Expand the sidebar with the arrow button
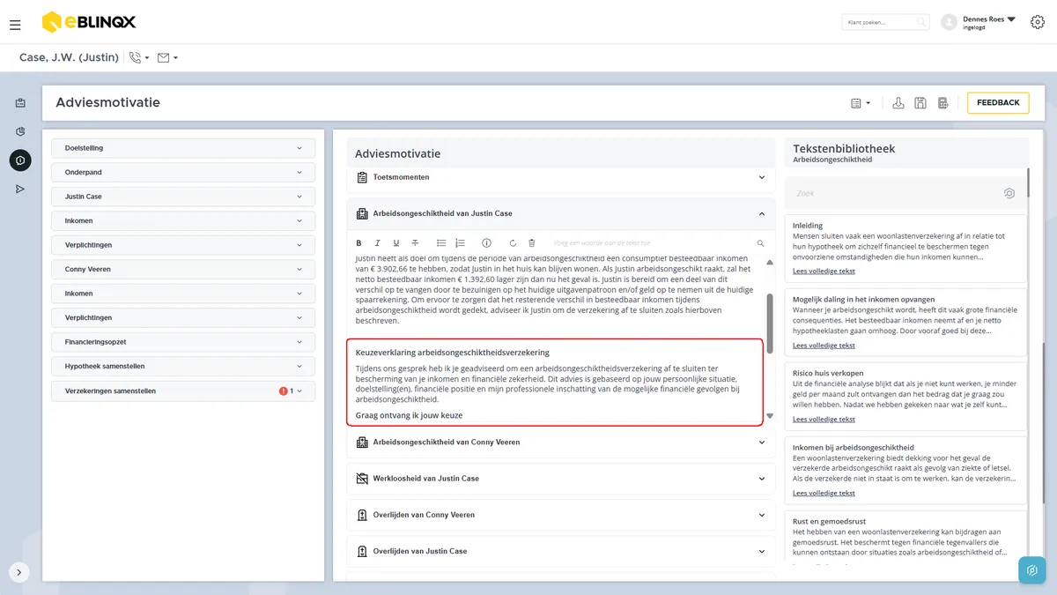The image size is (1057, 595). click(x=19, y=572)
